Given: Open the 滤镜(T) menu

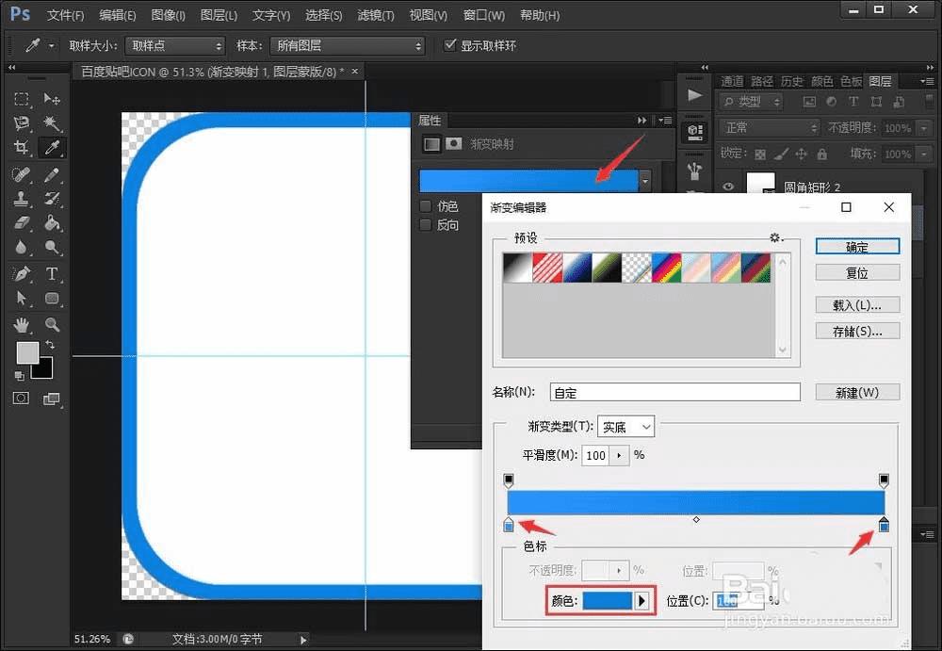Looking at the screenshot, I should 376,15.
